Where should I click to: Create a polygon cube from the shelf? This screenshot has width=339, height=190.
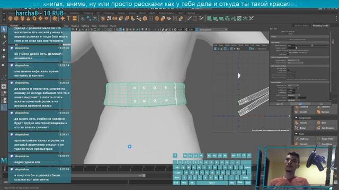pyautogui.click(x=16, y=19)
